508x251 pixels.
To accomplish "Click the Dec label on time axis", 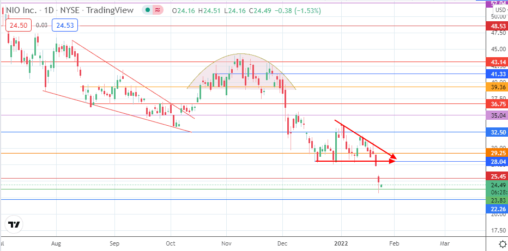I will tap(282, 243).
